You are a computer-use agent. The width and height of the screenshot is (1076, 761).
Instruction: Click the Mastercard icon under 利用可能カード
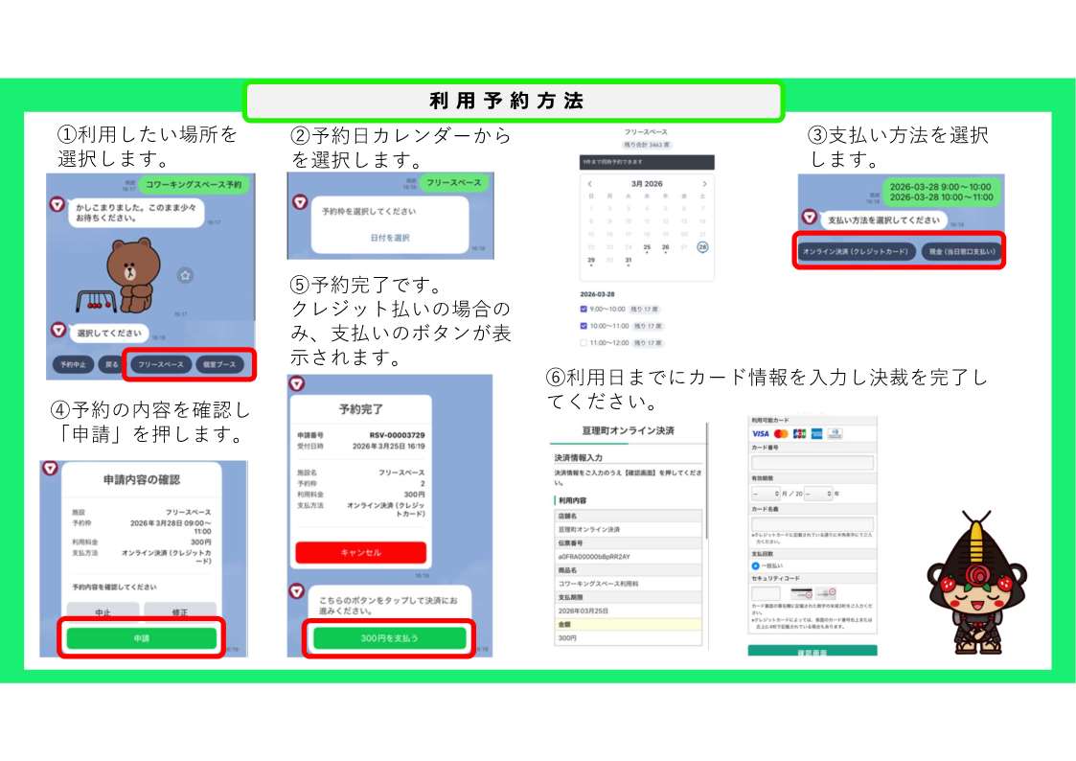[781, 434]
